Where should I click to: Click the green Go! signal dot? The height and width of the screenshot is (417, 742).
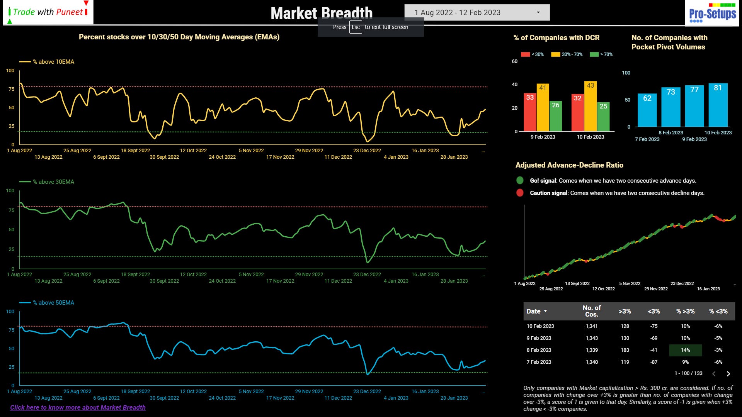tap(520, 180)
